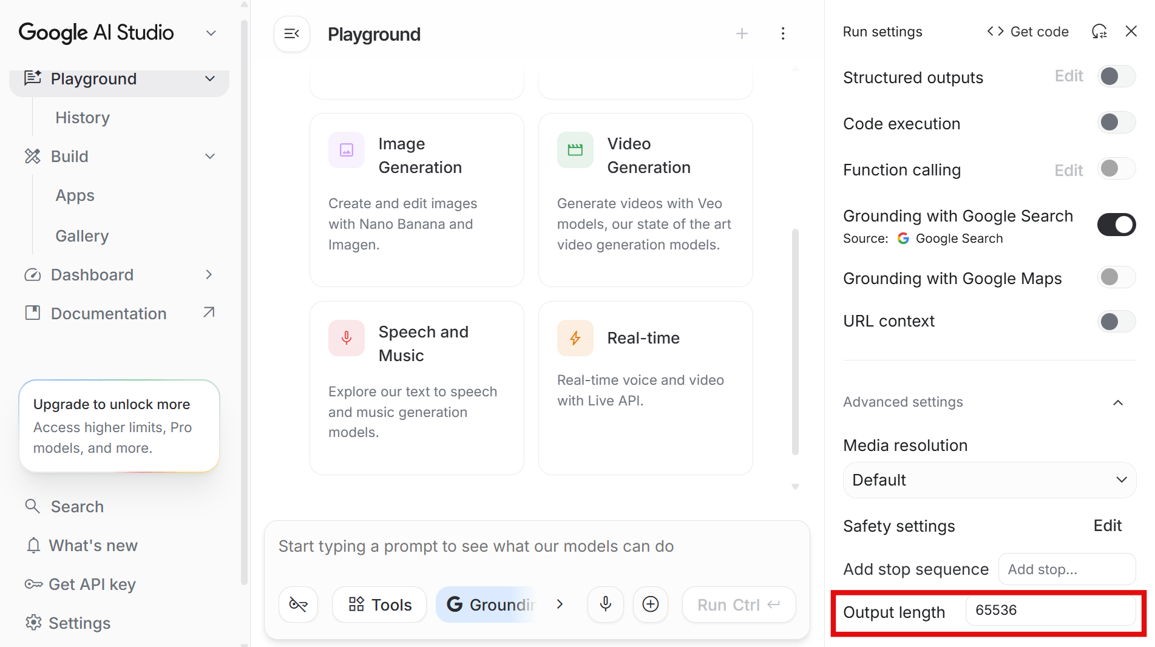Image resolution: width=1155 pixels, height=647 pixels.
Task: Select Dashboard in the sidebar
Action: (92, 275)
